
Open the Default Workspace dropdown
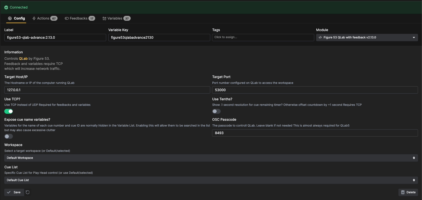tap(211, 158)
